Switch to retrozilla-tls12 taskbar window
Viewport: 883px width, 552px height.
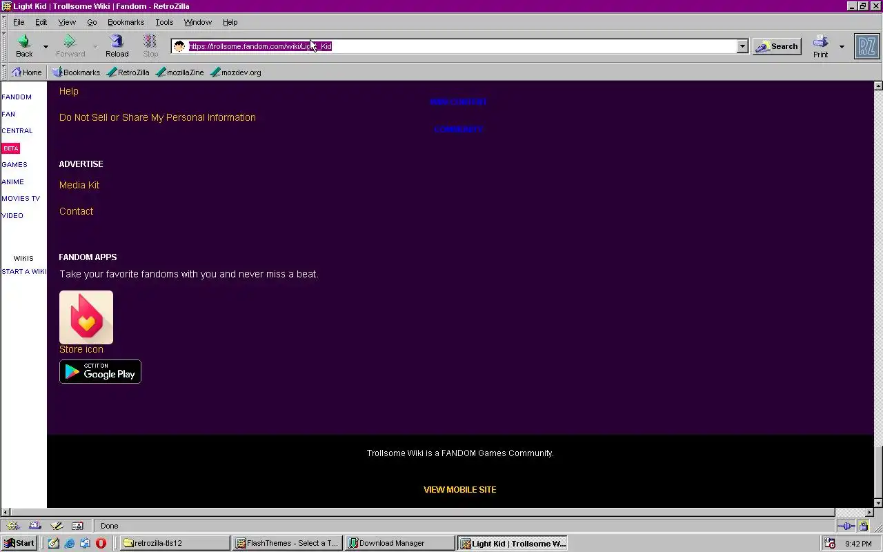tap(175, 543)
